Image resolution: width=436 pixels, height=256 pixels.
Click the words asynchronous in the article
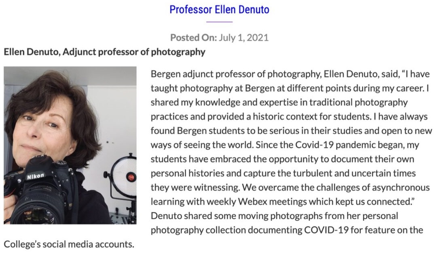pyautogui.click(x=401, y=187)
